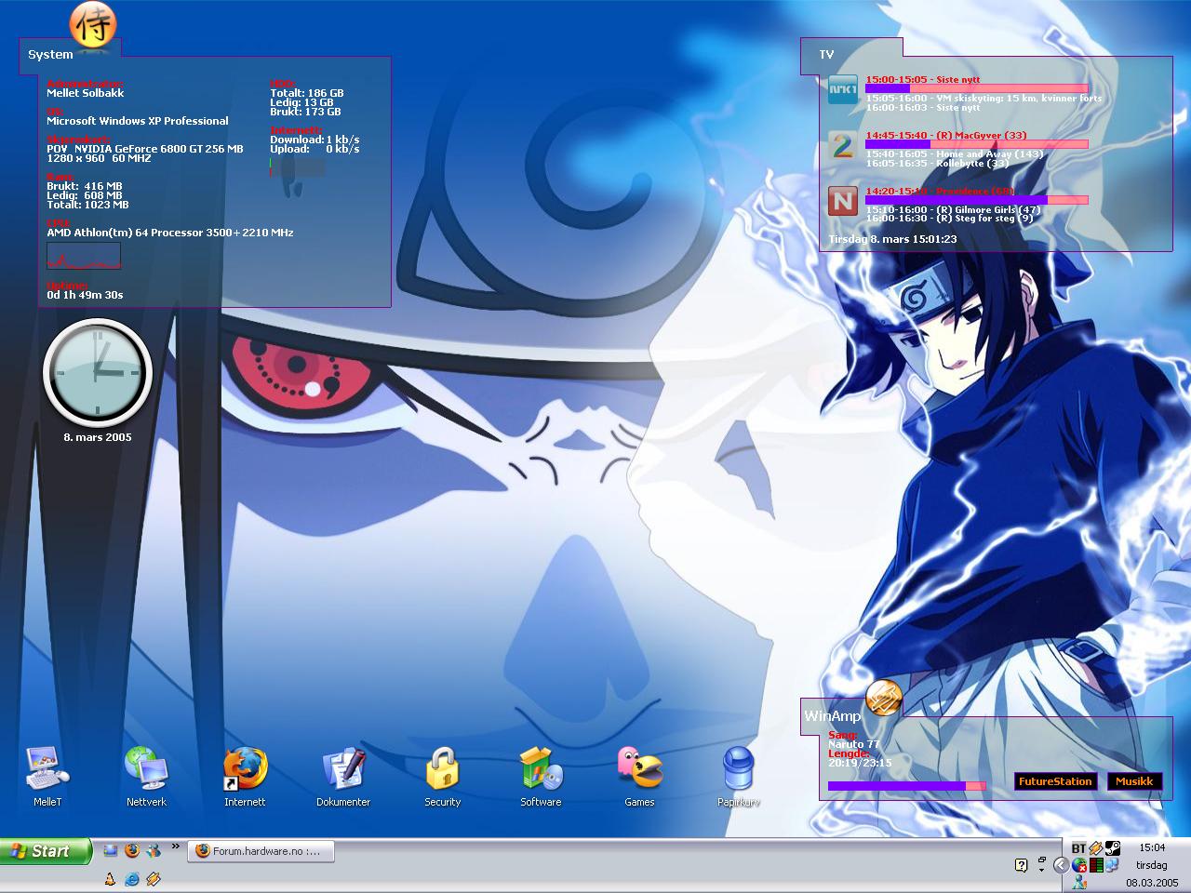1191x893 pixels.
Task: Click '8. mars 2005' date under clock
Action: coord(98,437)
